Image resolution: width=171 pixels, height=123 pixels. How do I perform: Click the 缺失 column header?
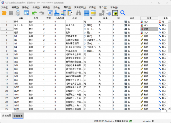click(105, 18)
